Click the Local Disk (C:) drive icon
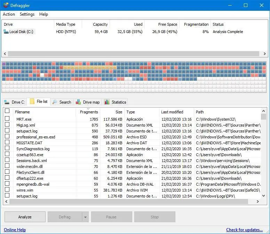Image resolution: width=270 pixels, height=234 pixels. pyautogui.click(x=6, y=32)
